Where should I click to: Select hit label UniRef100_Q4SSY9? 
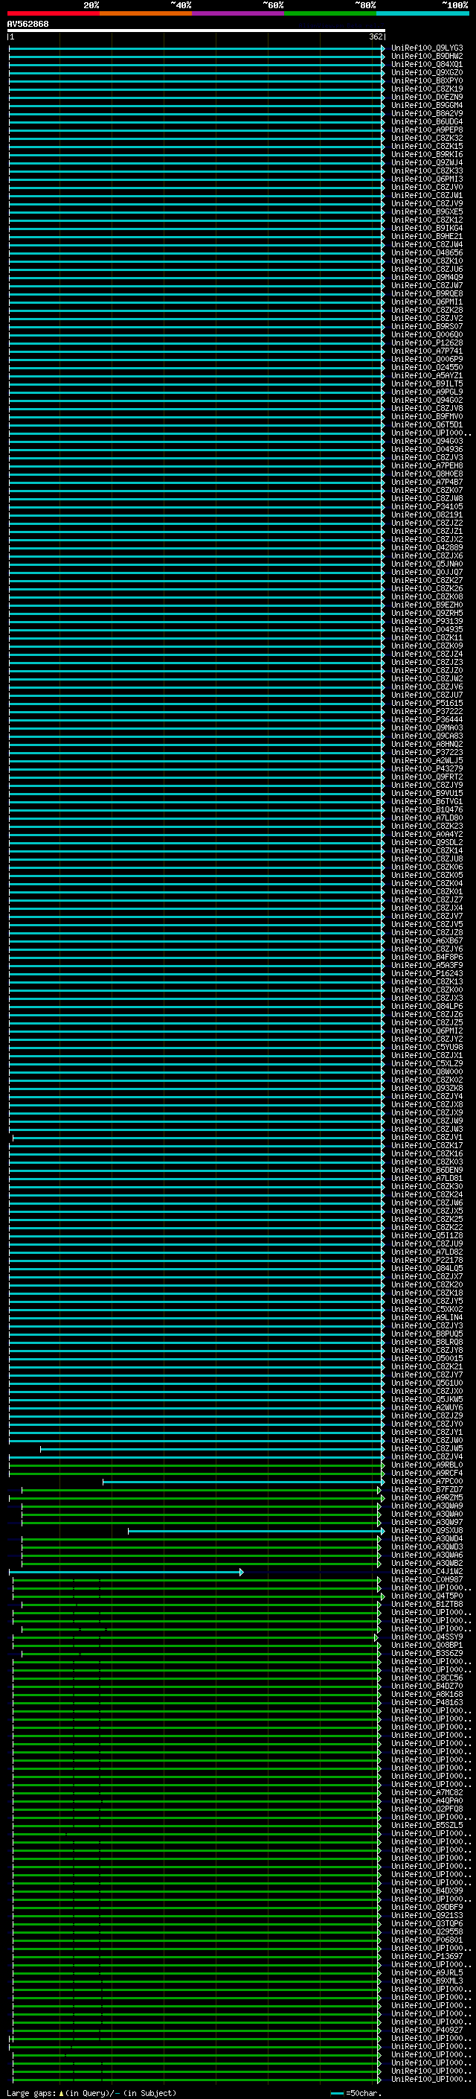point(427,1637)
